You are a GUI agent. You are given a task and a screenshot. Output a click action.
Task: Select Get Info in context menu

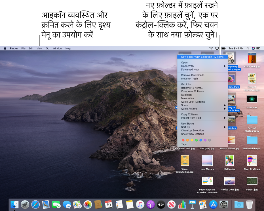click(x=202, y=84)
